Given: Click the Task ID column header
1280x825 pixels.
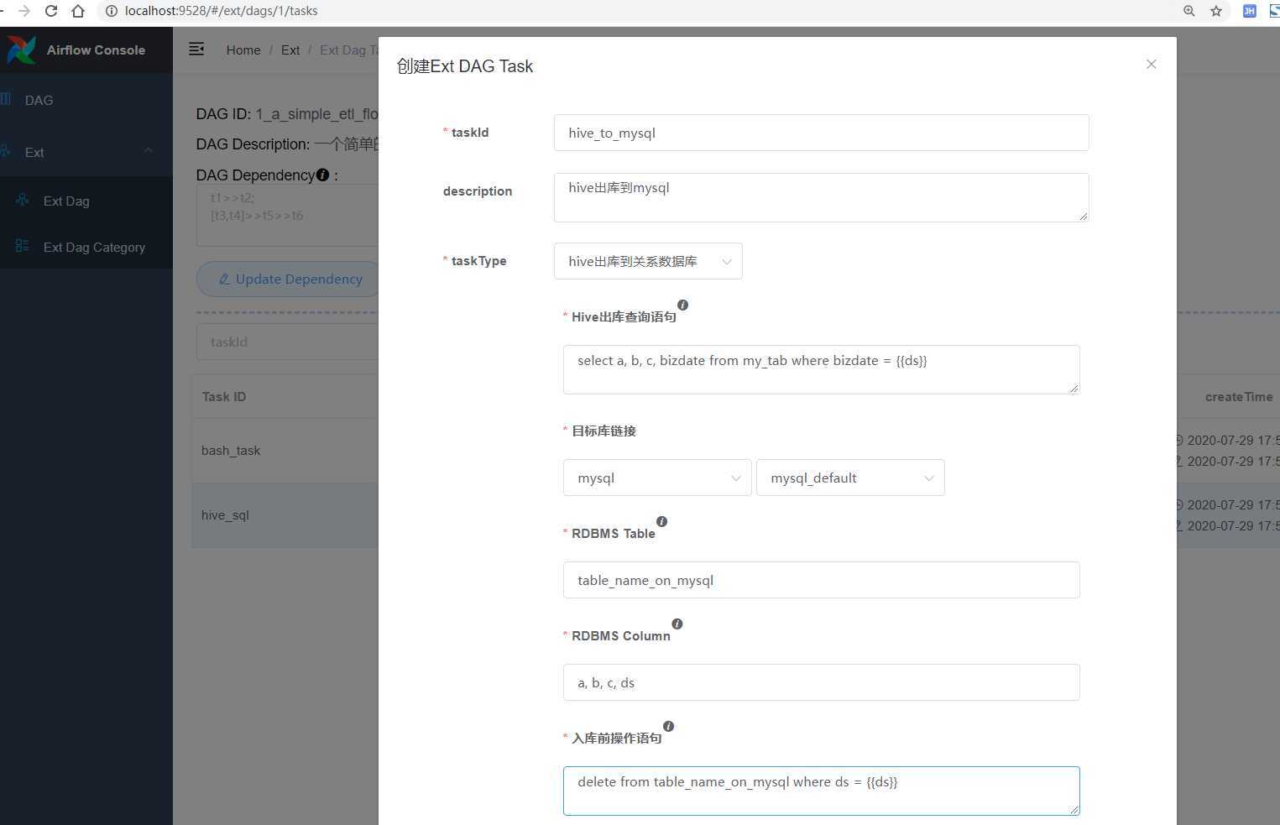Looking at the screenshot, I should [224, 396].
